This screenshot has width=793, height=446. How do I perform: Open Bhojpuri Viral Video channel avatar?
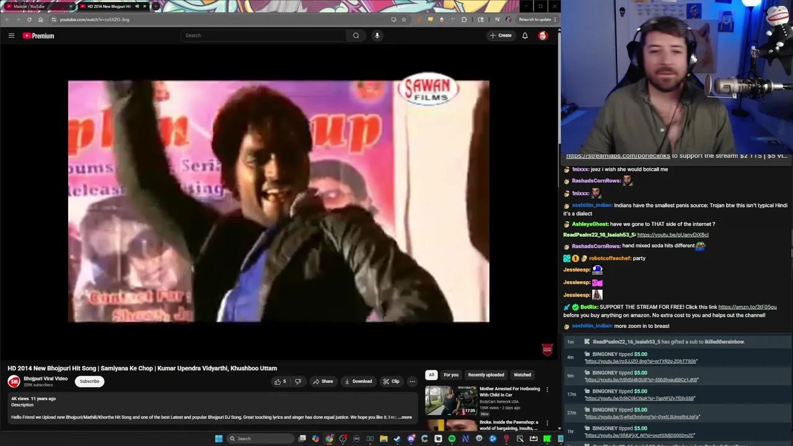pos(14,382)
